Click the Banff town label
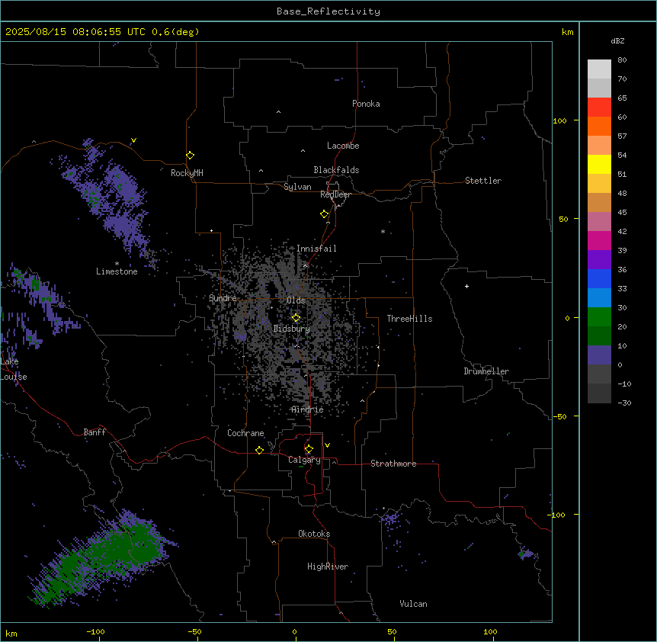Screen dimensions: 657x642 coord(95,432)
